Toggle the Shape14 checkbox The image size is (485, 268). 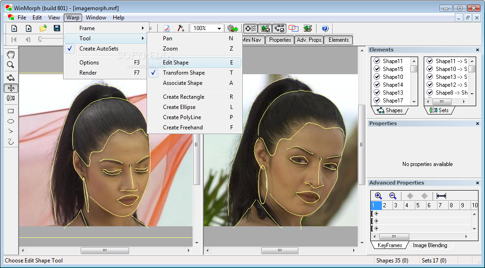point(377,85)
